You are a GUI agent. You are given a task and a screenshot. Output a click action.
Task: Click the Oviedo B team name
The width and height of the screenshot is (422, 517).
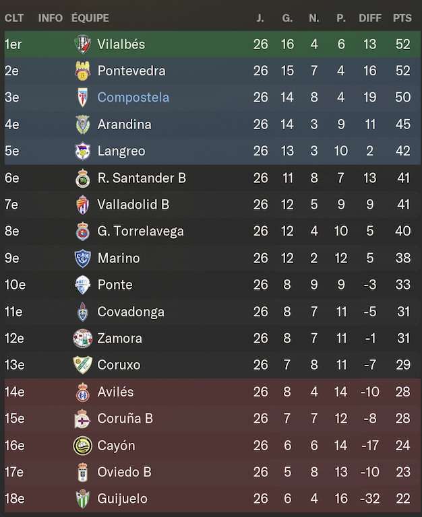[x=124, y=472]
